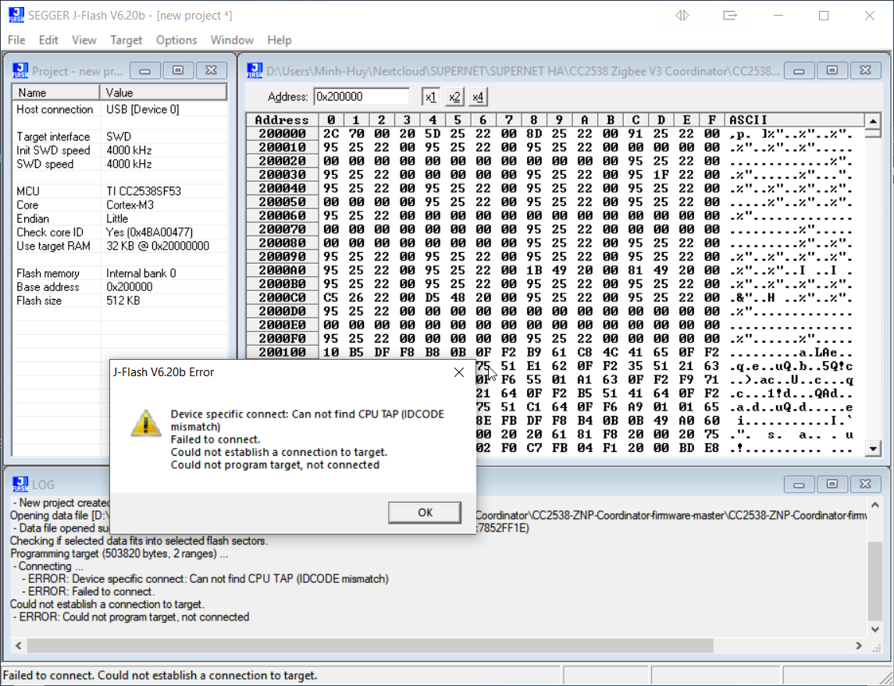Close the J-Flash Error dialog with X
Viewport: 894px width, 686px height.
[458, 372]
